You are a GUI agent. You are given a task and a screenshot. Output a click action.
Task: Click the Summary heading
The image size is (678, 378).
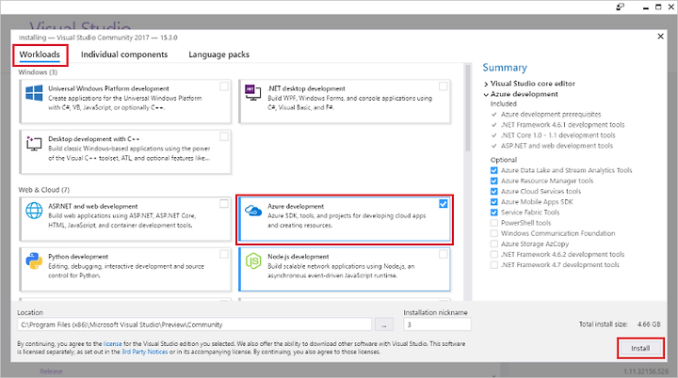point(505,68)
